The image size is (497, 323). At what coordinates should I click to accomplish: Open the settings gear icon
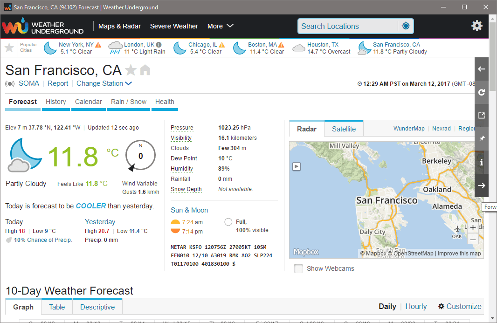[476, 26]
